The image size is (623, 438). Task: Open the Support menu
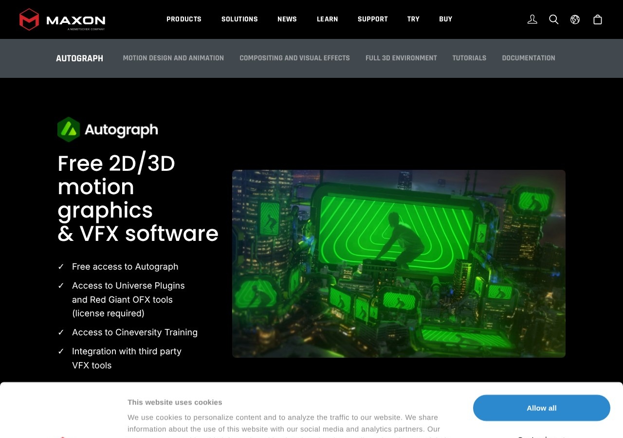pyautogui.click(x=373, y=19)
